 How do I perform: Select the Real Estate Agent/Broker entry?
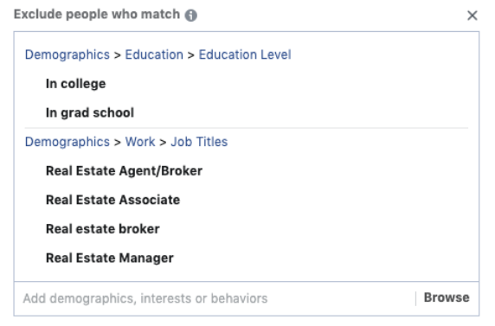point(124,171)
